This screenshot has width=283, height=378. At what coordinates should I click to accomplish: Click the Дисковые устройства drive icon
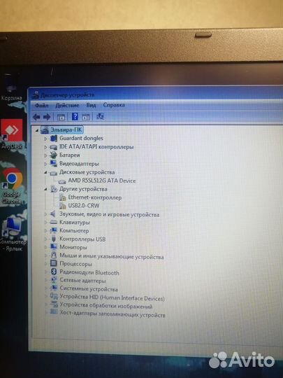[x=53, y=173]
